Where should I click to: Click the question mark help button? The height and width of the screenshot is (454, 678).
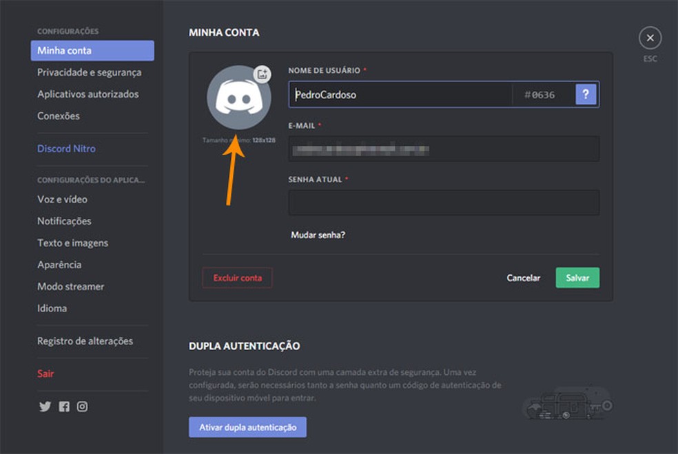(x=586, y=94)
